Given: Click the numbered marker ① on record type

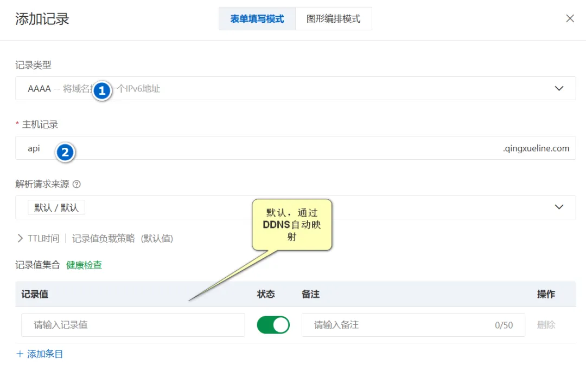Looking at the screenshot, I should [x=102, y=91].
